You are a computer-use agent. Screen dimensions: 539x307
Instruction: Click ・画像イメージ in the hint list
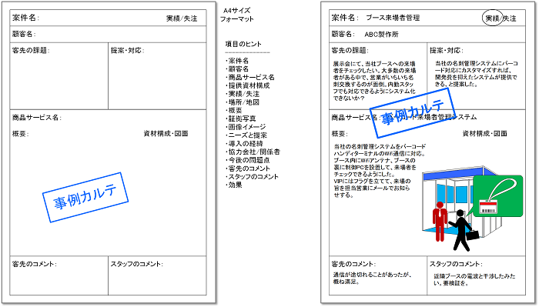246,127
